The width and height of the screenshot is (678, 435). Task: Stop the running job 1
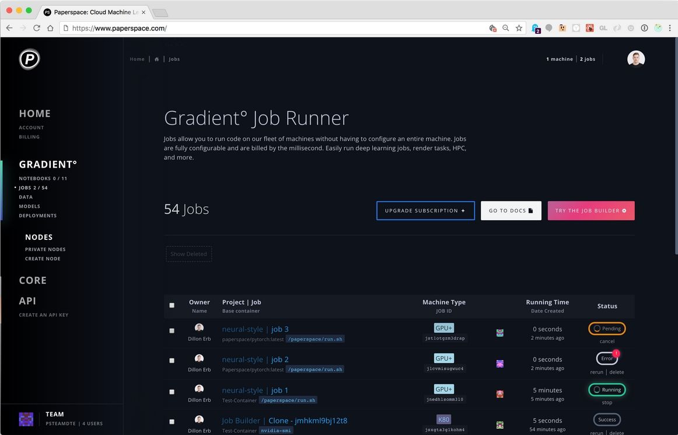tap(607, 402)
